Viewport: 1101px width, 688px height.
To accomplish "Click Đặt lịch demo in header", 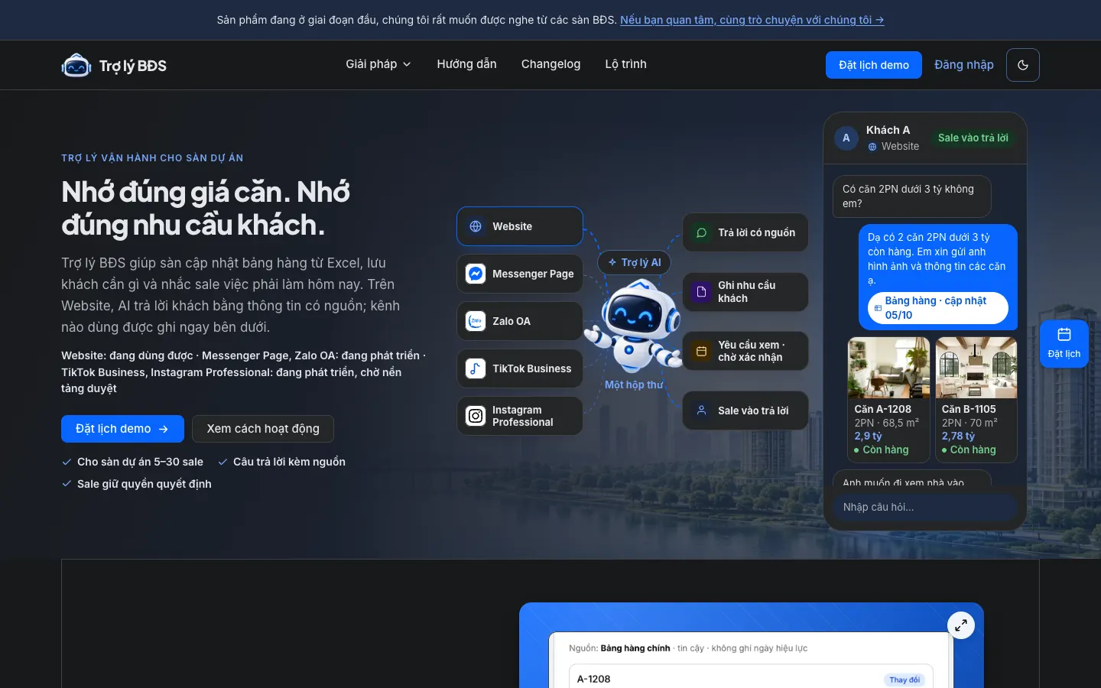I will pos(874,65).
